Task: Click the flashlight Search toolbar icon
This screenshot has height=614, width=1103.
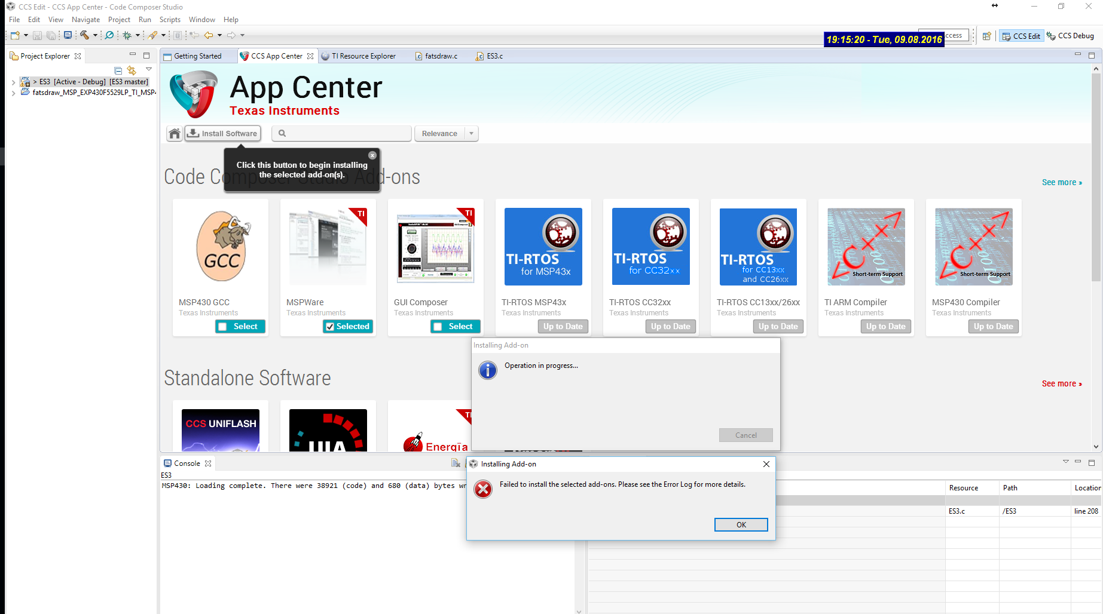Action: pyautogui.click(x=153, y=35)
